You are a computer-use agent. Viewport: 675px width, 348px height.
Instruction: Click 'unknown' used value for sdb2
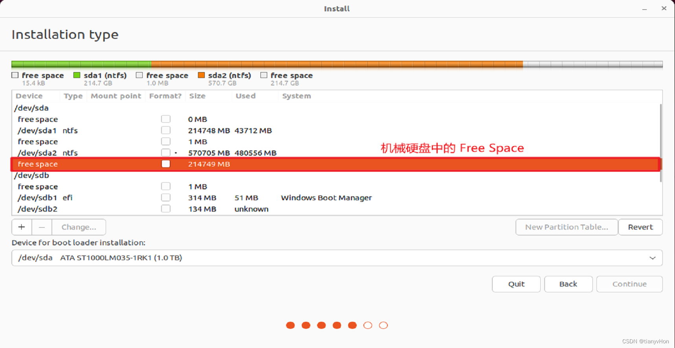(x=251, y=209)
